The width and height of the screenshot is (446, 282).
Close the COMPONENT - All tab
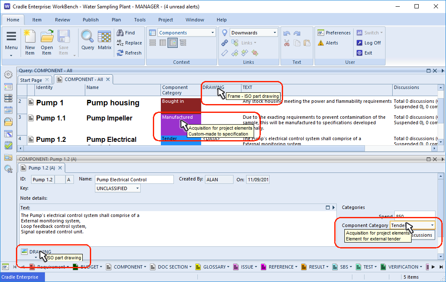coord(108,79)
